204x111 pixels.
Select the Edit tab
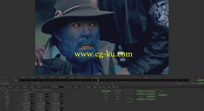[3, 87]
